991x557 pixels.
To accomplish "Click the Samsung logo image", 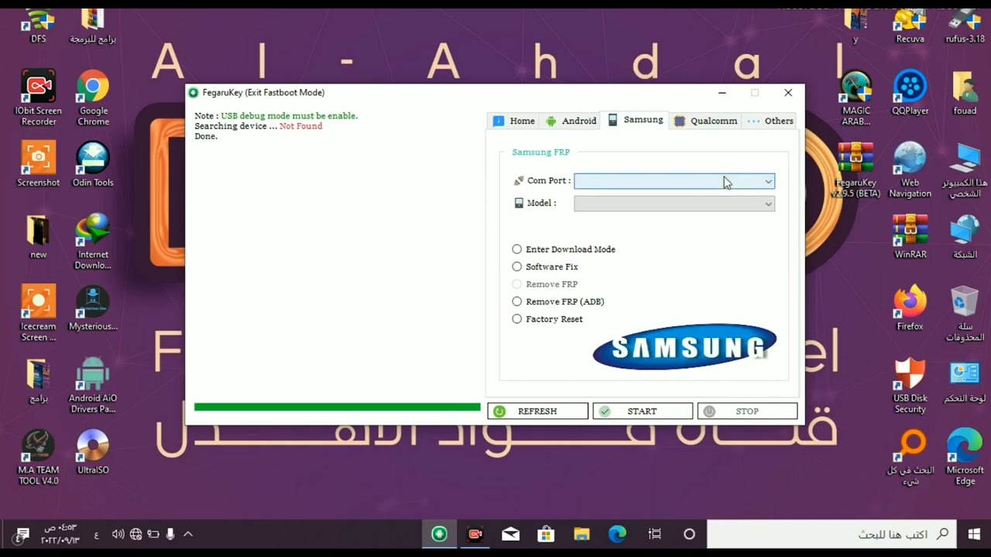I will point(684,347).
